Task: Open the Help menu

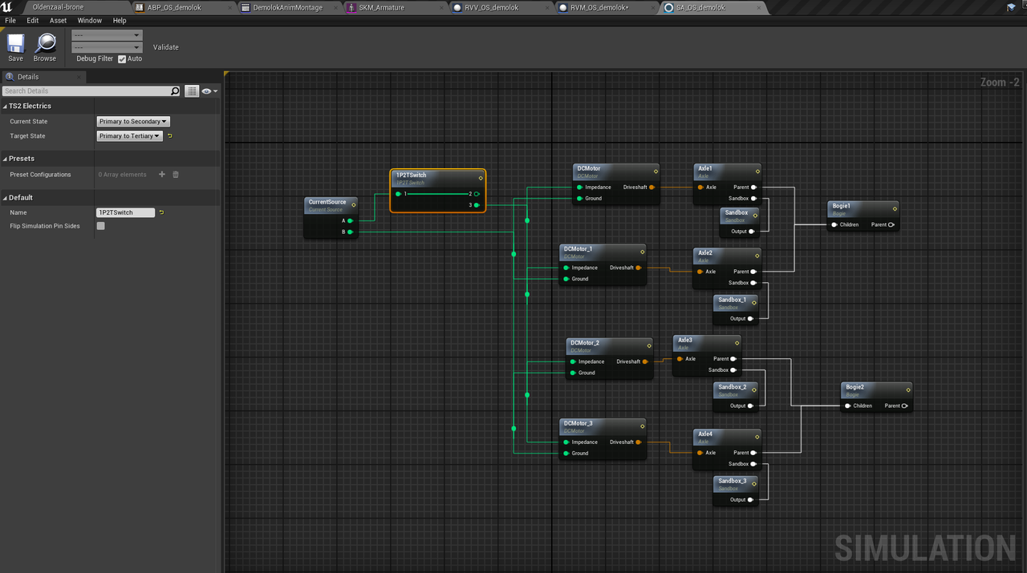Action: (x=120, y=21)
